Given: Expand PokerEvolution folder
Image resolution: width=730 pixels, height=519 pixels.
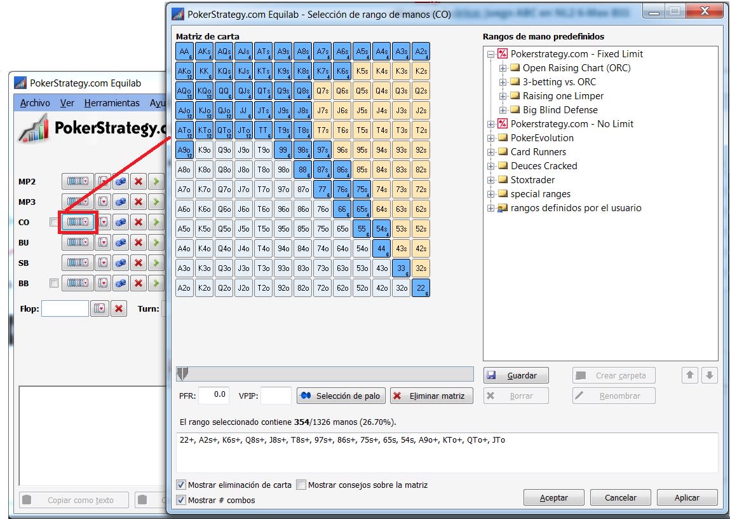Looking at the screenshot, I should (490, 138).
